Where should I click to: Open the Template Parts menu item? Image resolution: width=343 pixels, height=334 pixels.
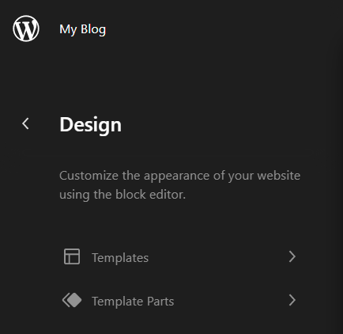pyautogui.click(x=180, y=301)
